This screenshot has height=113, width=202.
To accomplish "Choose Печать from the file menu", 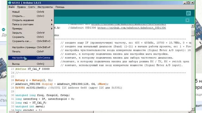I will [x=31, y=51].
